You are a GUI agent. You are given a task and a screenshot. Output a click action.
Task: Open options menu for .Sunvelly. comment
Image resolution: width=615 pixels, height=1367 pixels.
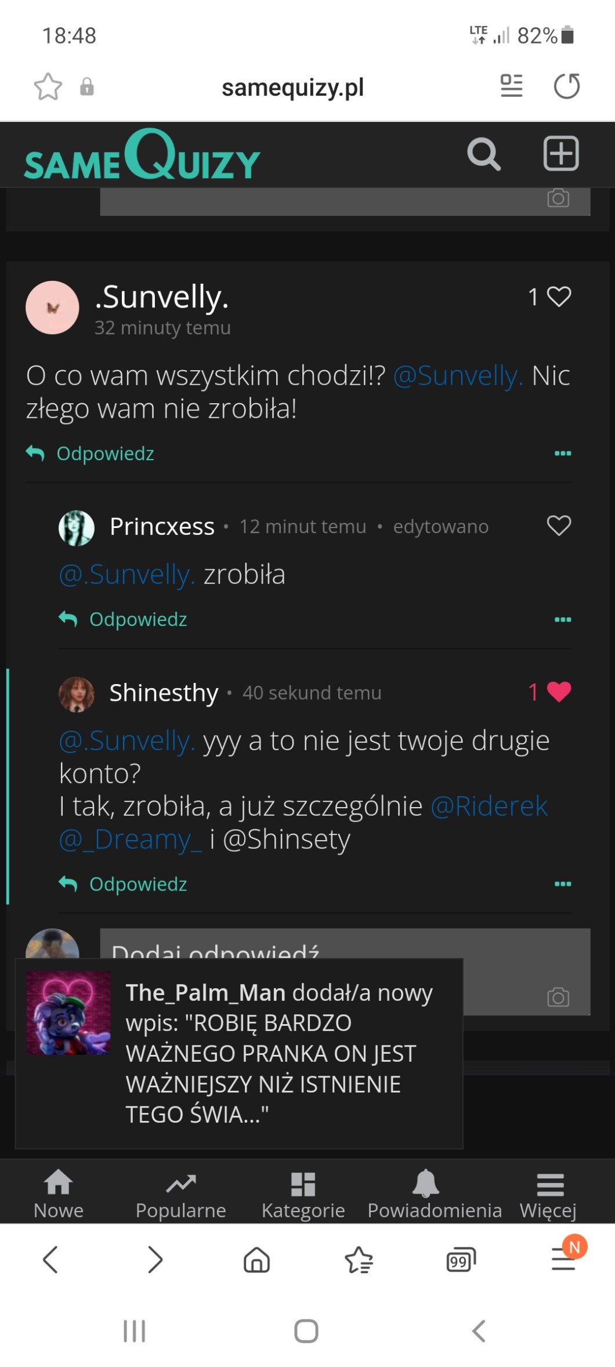pyautogui.click(x=562, y=453)
